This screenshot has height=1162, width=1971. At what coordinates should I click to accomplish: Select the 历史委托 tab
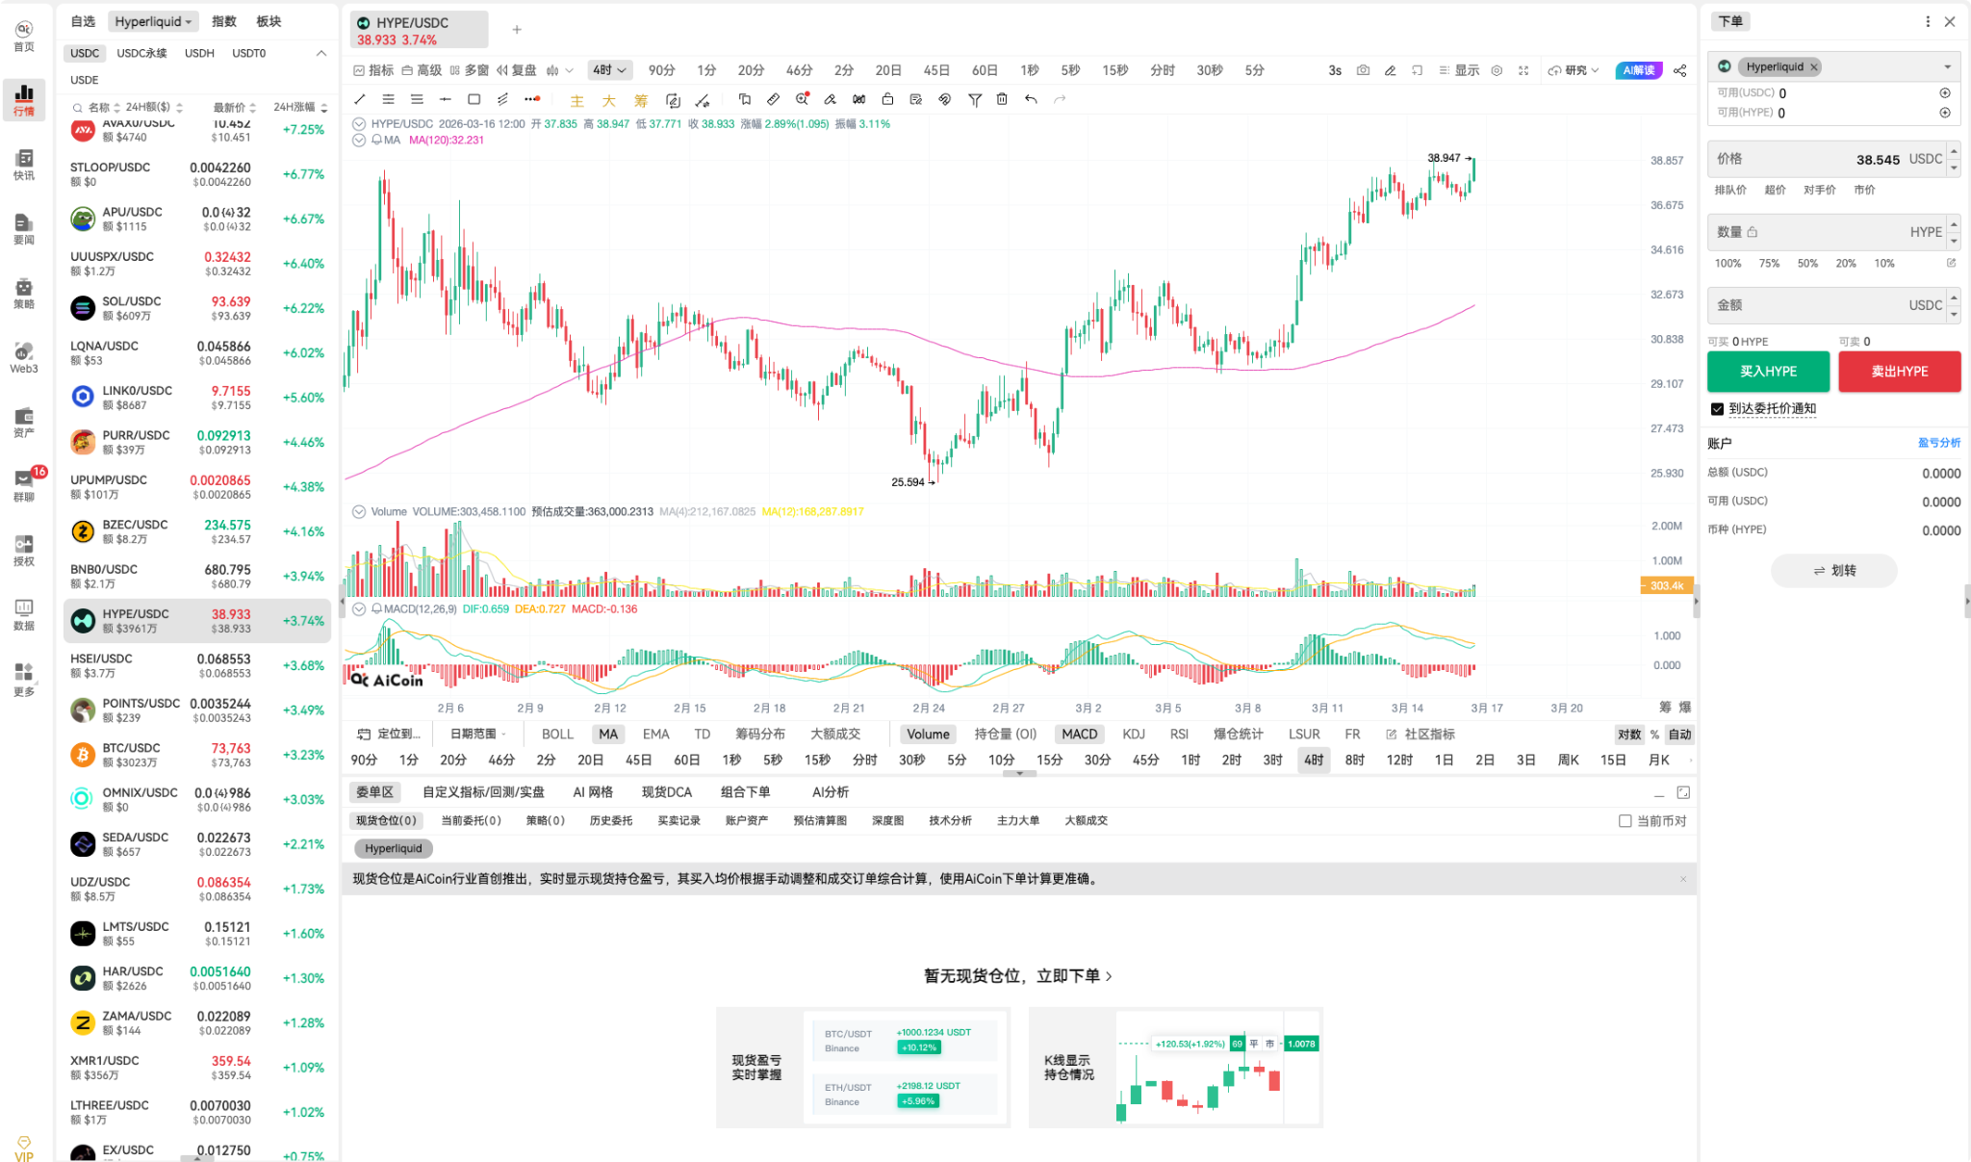611,821
